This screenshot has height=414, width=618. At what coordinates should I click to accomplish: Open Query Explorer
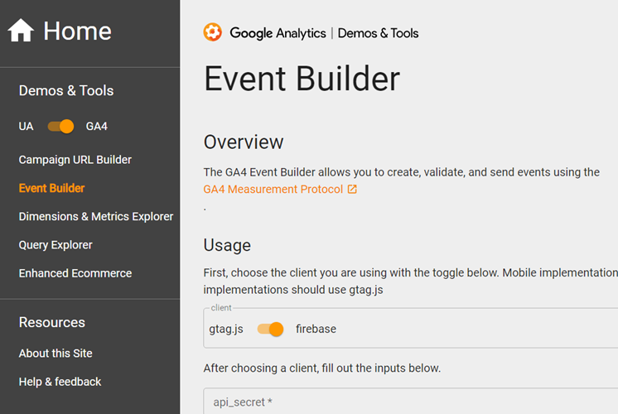[x=56, y=244]
